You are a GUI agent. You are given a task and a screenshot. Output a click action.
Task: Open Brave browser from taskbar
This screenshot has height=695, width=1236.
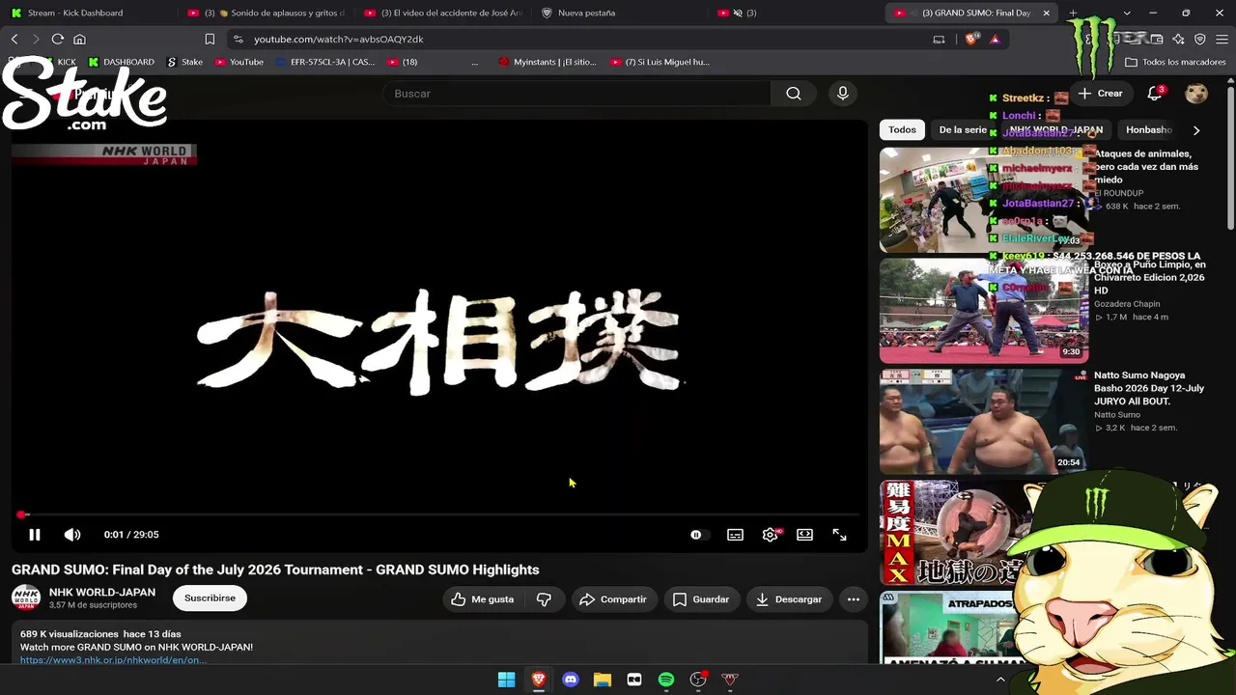(539, 680)
